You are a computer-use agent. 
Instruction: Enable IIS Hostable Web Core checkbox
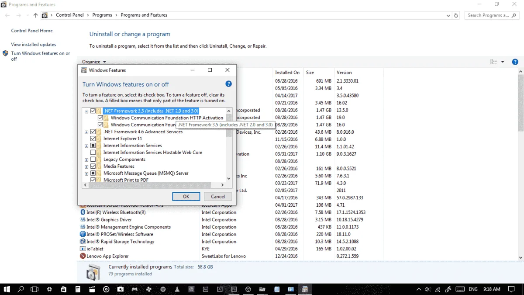[93, 153]
